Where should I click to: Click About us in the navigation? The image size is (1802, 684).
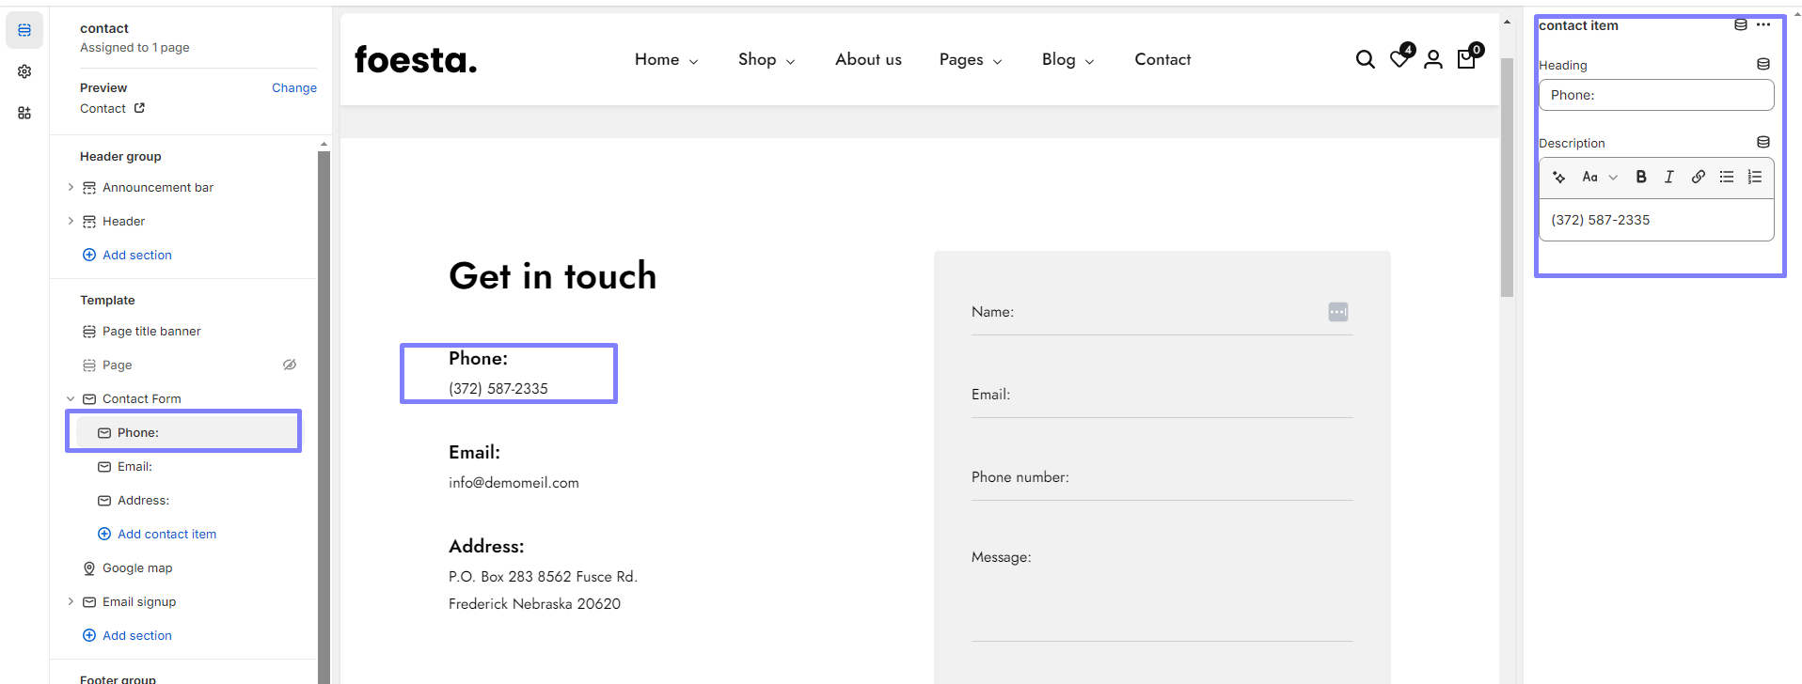point(868,59)
